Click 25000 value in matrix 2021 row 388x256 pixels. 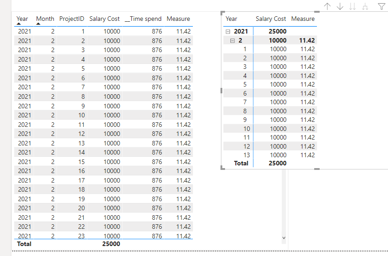click(x=278, y=31)
